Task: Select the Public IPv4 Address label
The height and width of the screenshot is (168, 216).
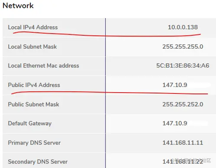Action: pos(34,85)
